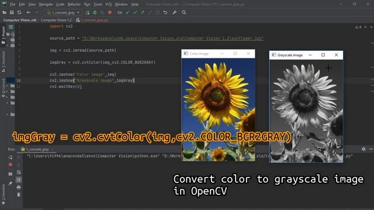Click the cv2.waitKey(0) code line
The width and height of the screenshot is (374, 210).
click(65, 86)
